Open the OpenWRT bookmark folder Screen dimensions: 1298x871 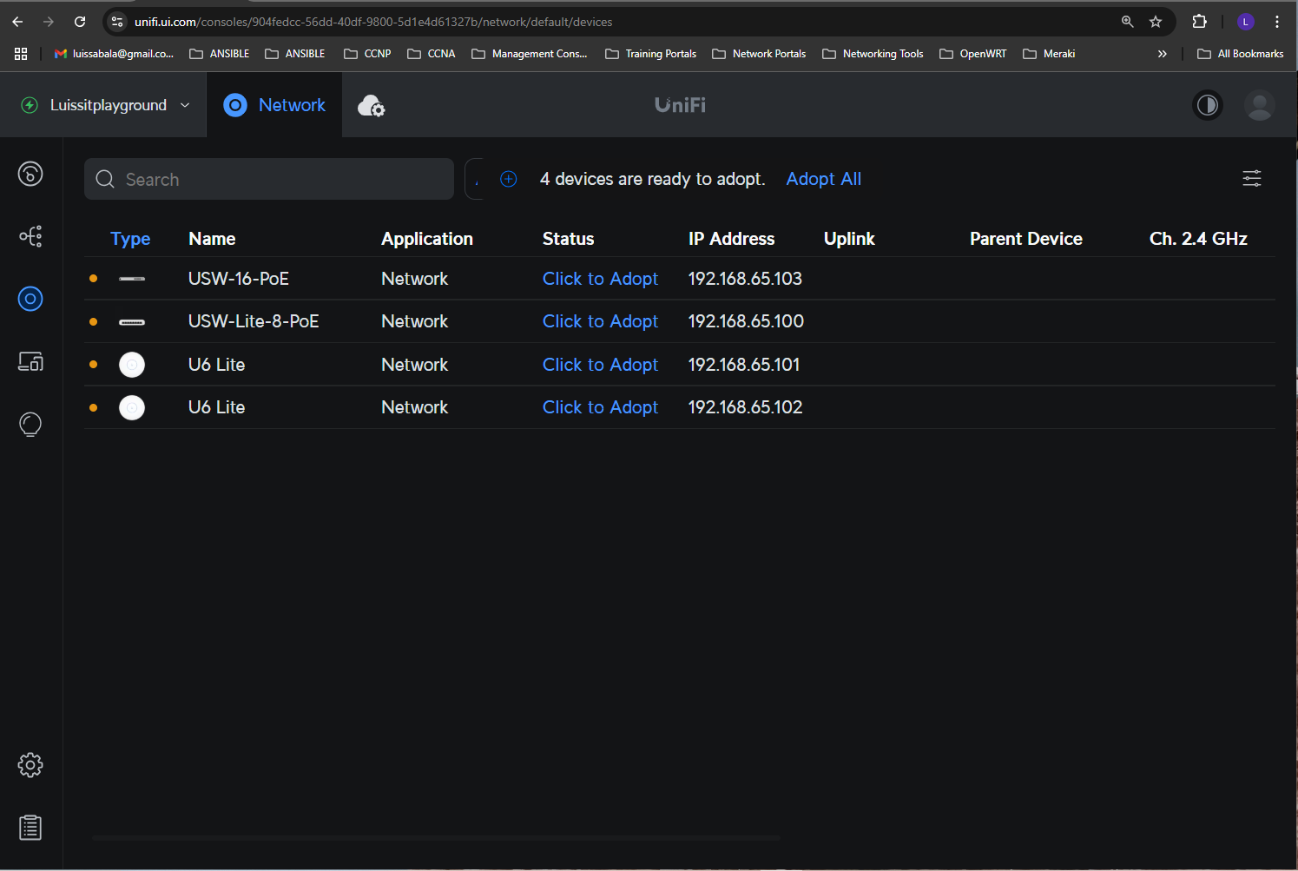tap(973, 54)
